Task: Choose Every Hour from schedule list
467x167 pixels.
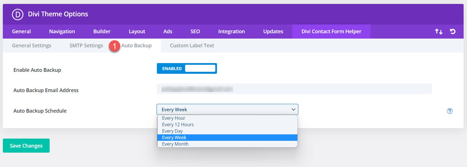Action: tap(227, 118)
